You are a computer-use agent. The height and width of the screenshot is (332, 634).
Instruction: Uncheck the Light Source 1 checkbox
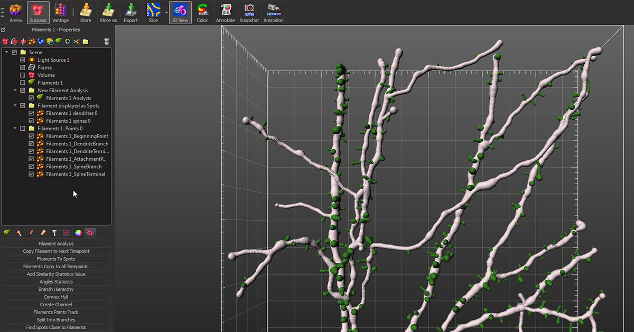tap(23, 60)
